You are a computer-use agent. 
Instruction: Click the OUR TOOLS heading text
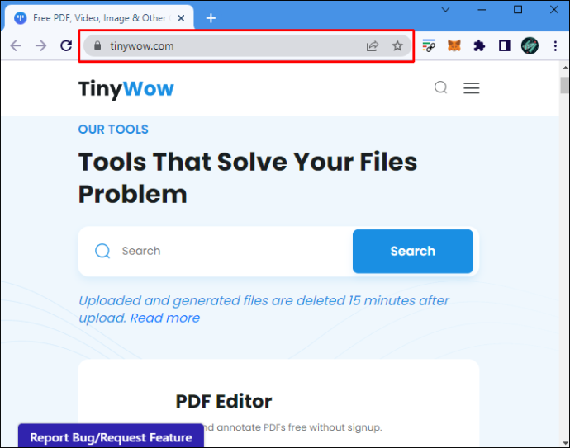tap(113, 130)
